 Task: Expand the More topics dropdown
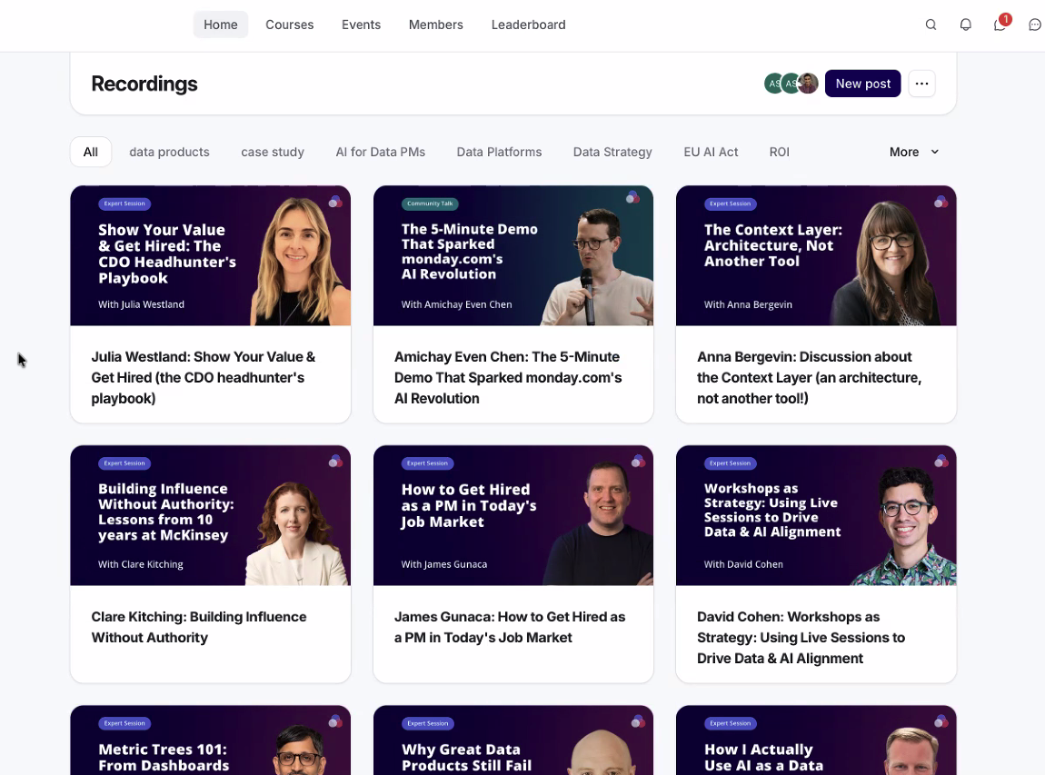tap(914, 152)
